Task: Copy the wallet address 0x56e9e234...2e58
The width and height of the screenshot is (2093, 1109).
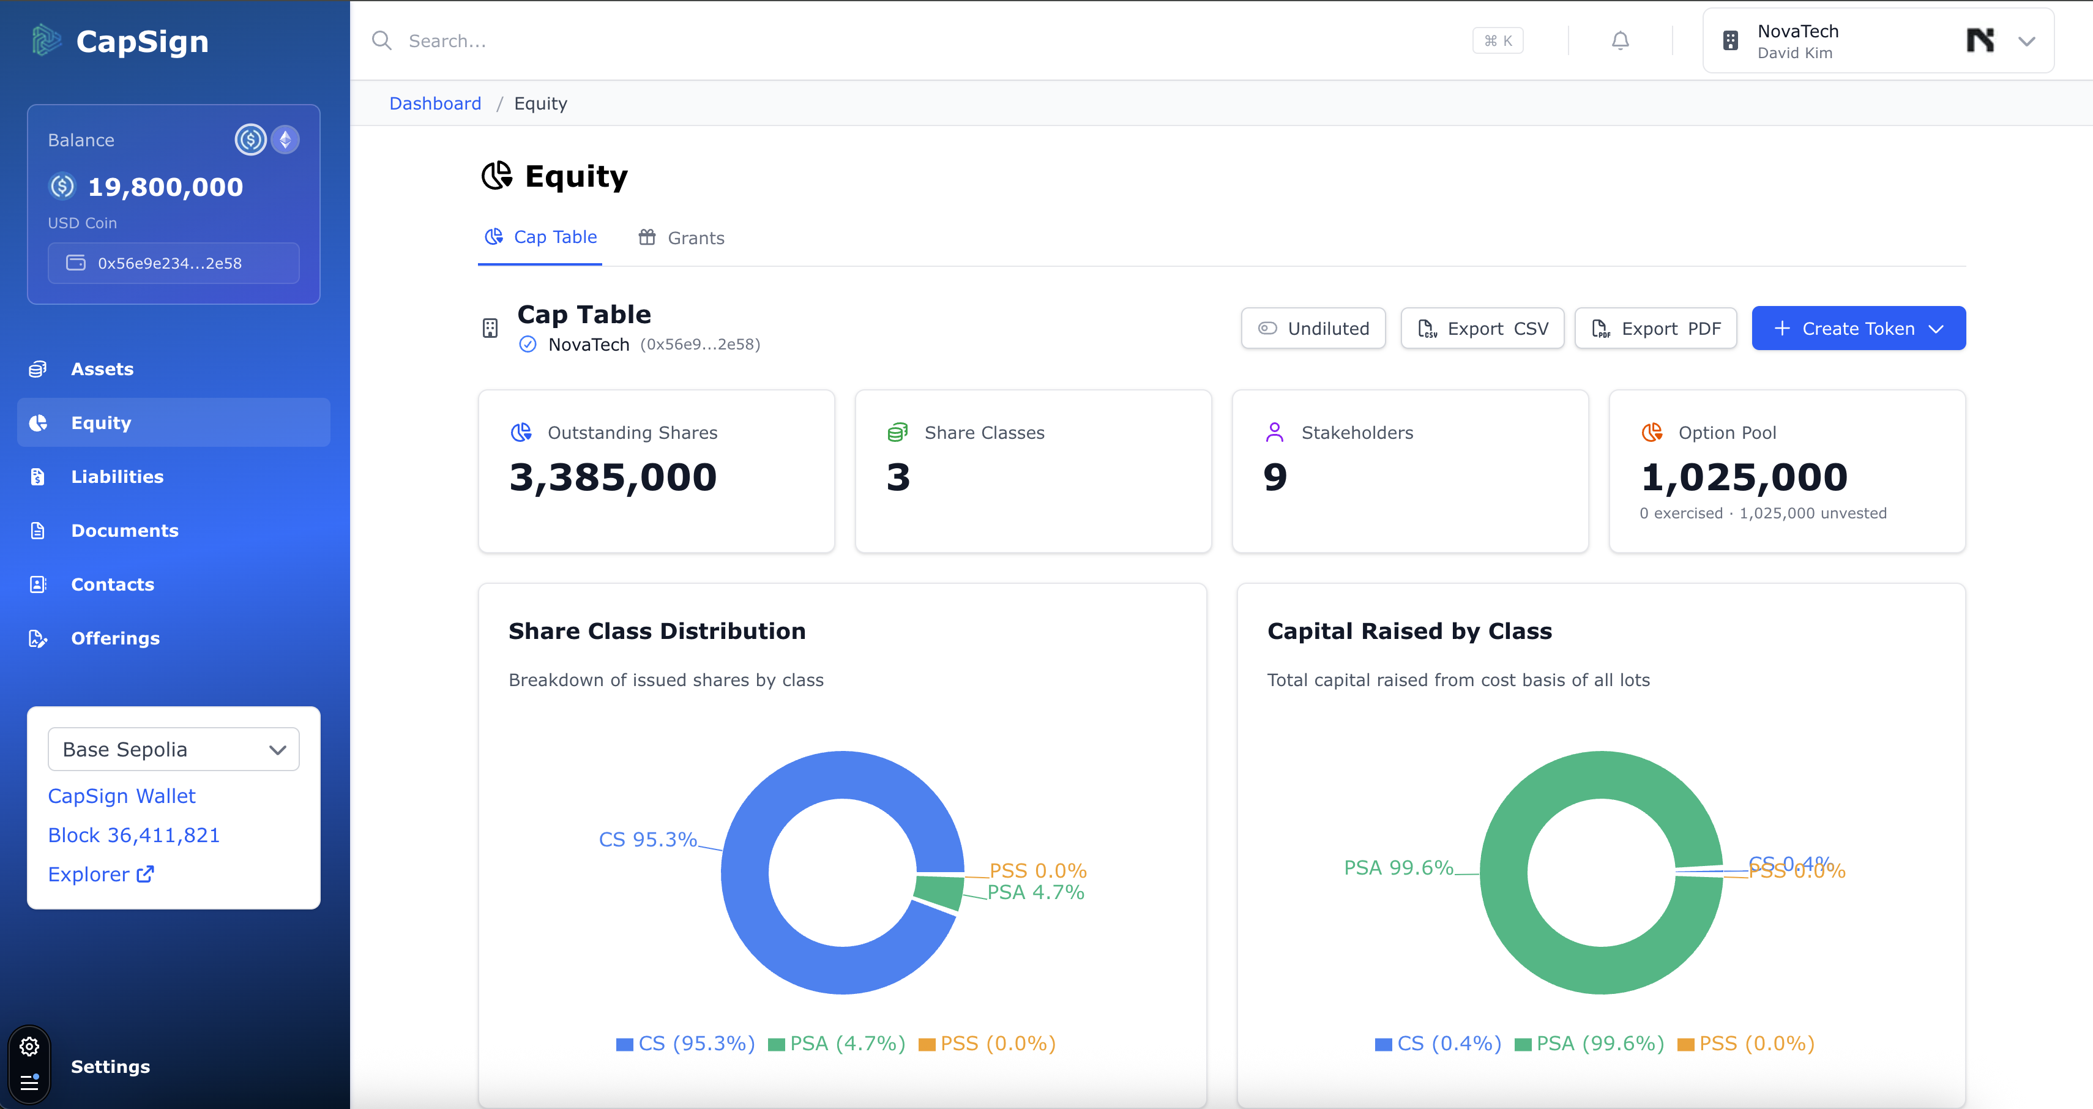Action: [x=172, y=263]
